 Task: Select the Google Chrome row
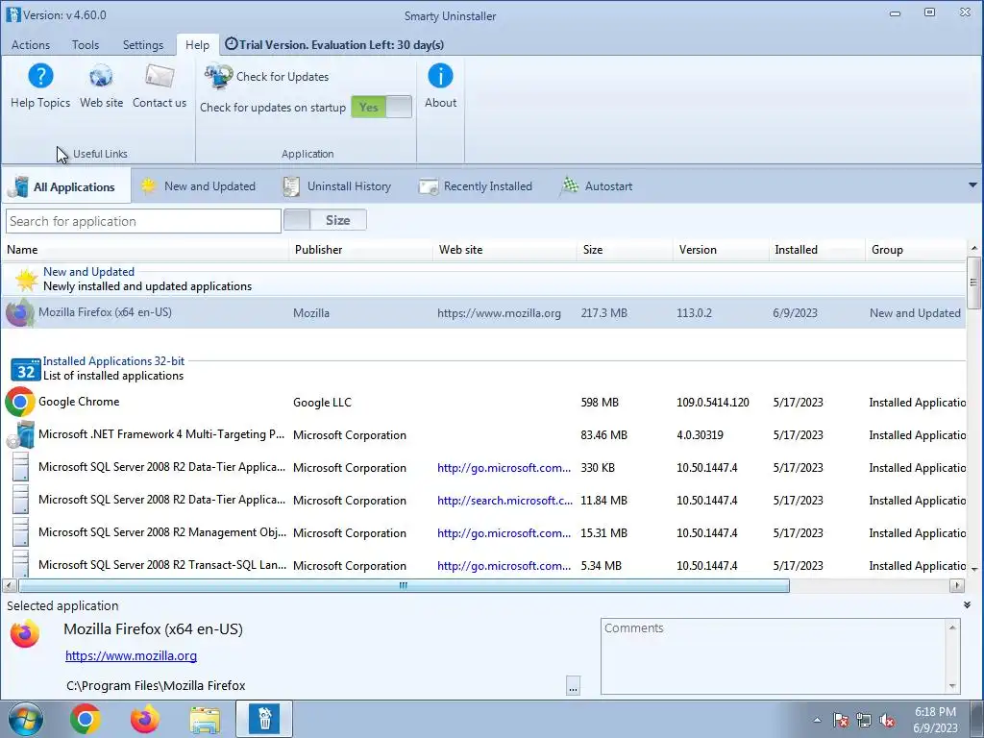pyautogui.click(x=484, y=403)
